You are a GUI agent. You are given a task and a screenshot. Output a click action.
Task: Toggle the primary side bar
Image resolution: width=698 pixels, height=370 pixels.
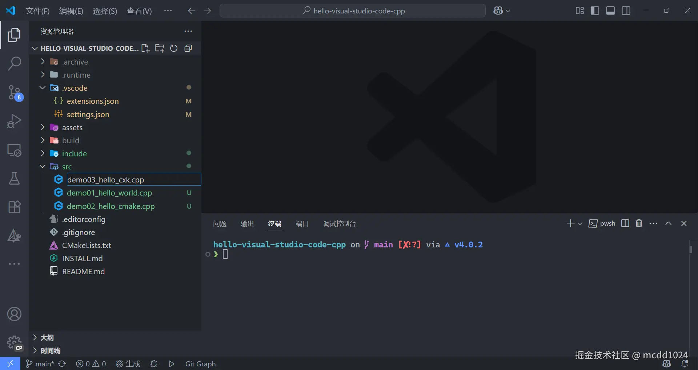point(595,11)
